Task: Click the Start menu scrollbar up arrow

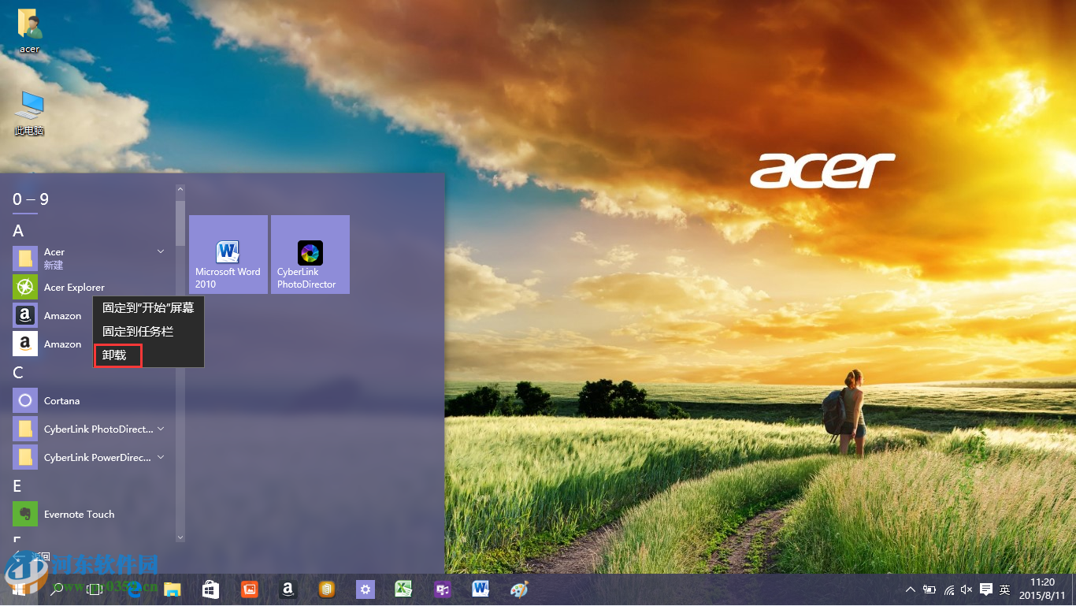Action: 180,189
